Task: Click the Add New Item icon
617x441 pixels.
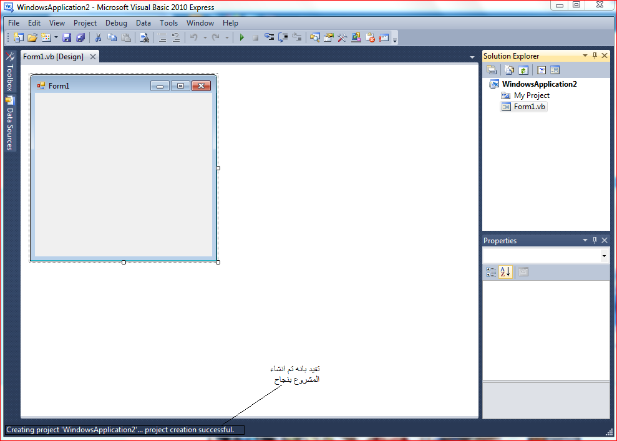Action: point(46,37)
